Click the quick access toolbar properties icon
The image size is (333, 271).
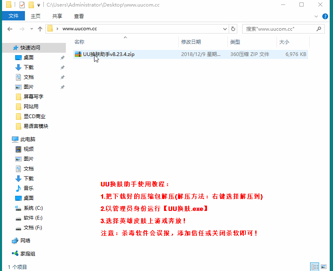click(x=22, y=4)
